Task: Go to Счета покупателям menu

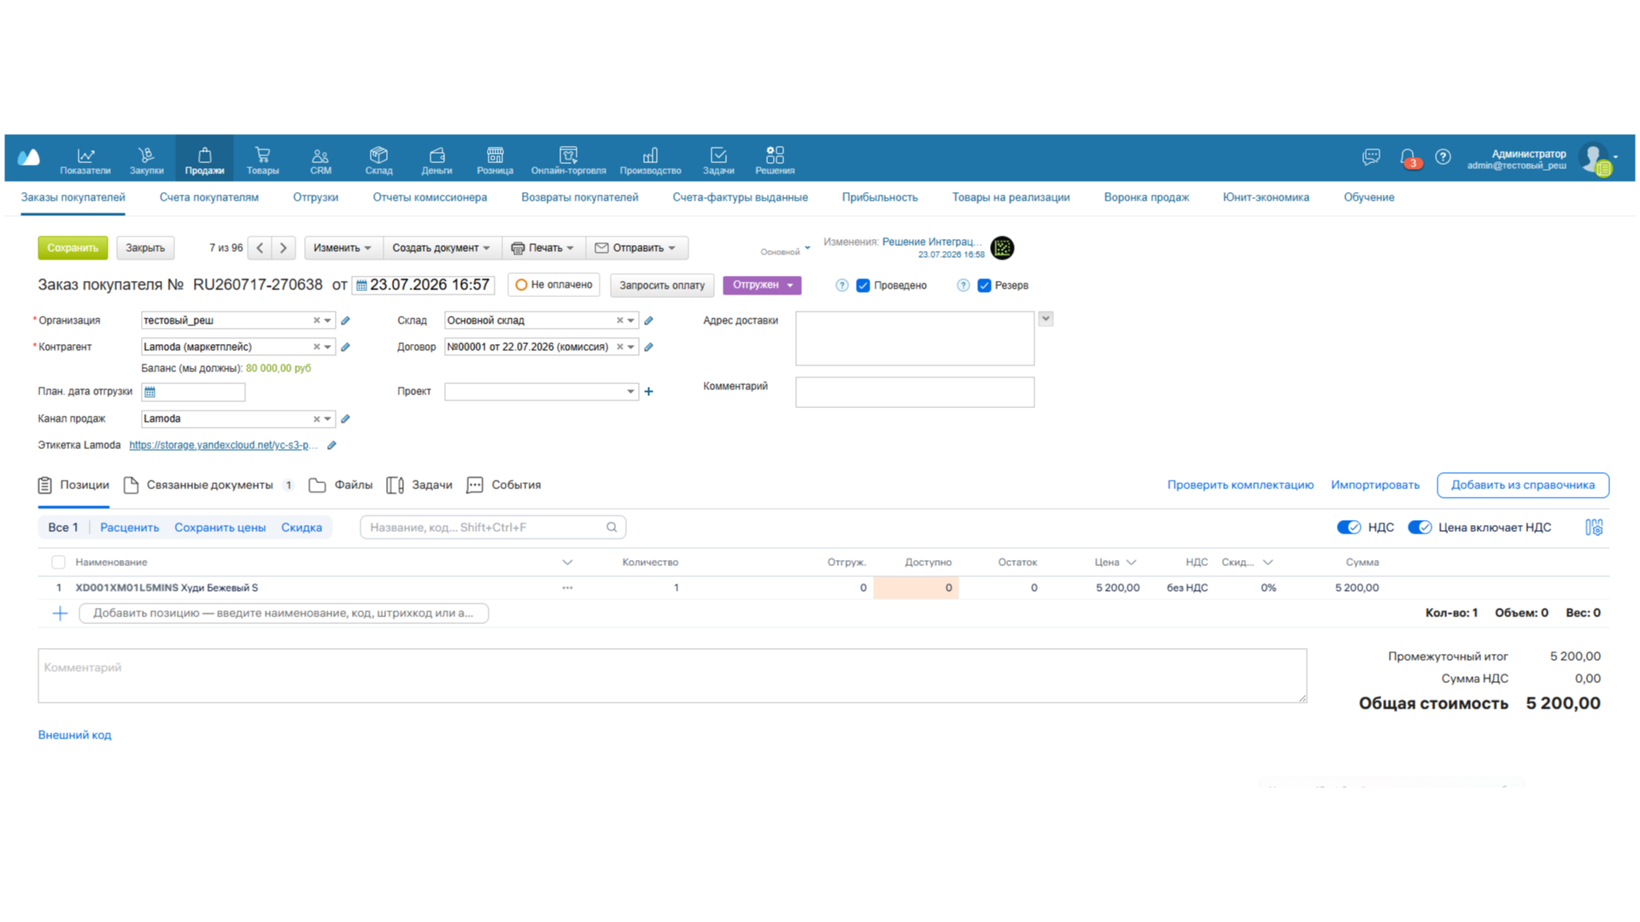Action: coord(208,197)
